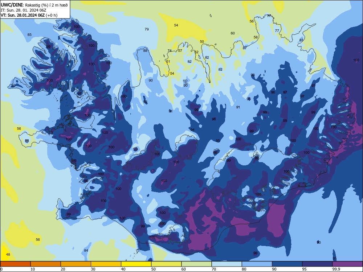Click the map value 94 in central Iceland

[192, 130]
